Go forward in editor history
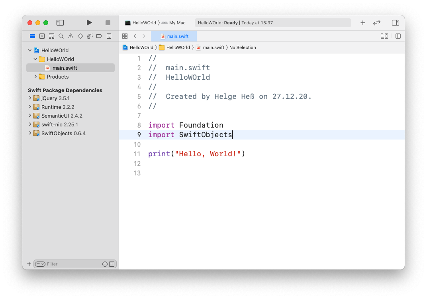 (144, 36)
